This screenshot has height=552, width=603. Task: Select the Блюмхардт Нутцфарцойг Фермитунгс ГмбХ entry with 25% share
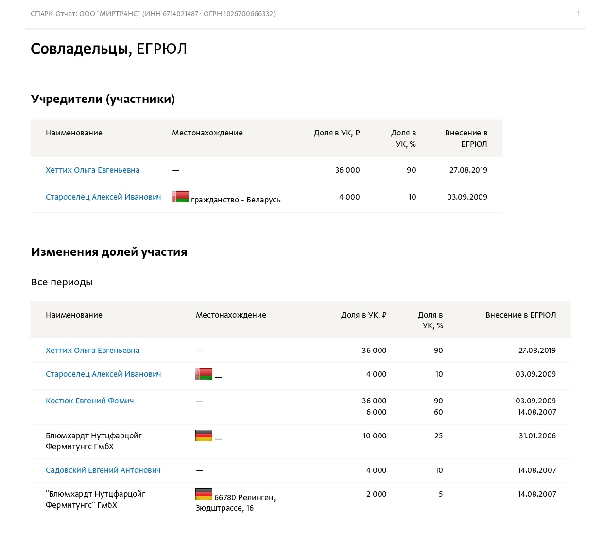coord(94,441)
